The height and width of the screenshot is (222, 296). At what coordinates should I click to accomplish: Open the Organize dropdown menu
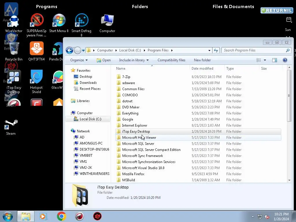pyautogui.click(x=79, y=60)
